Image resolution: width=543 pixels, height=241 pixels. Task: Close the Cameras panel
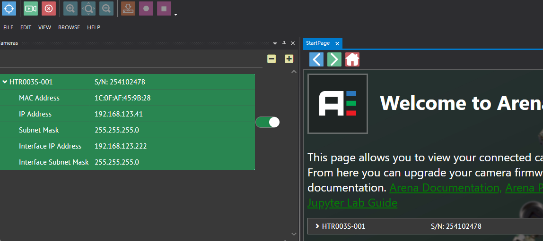(293, 43)
